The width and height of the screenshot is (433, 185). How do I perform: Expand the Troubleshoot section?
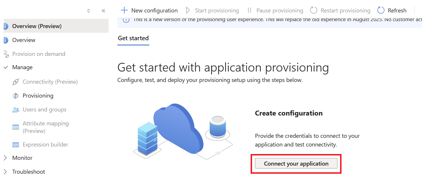6,172
